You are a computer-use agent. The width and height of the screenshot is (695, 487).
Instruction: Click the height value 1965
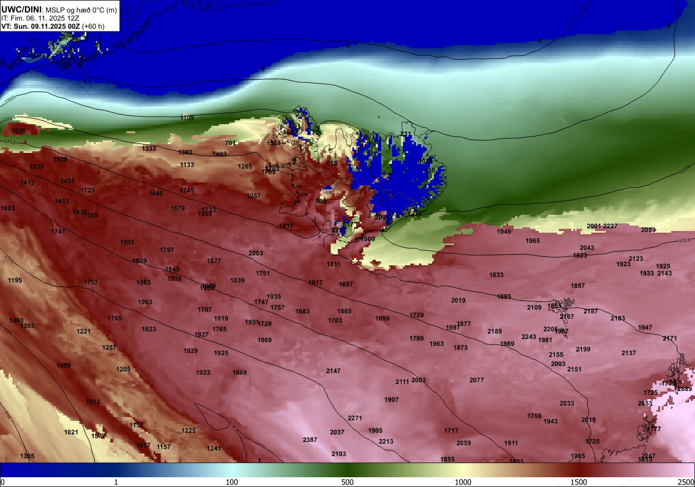(x=533, y=241)
